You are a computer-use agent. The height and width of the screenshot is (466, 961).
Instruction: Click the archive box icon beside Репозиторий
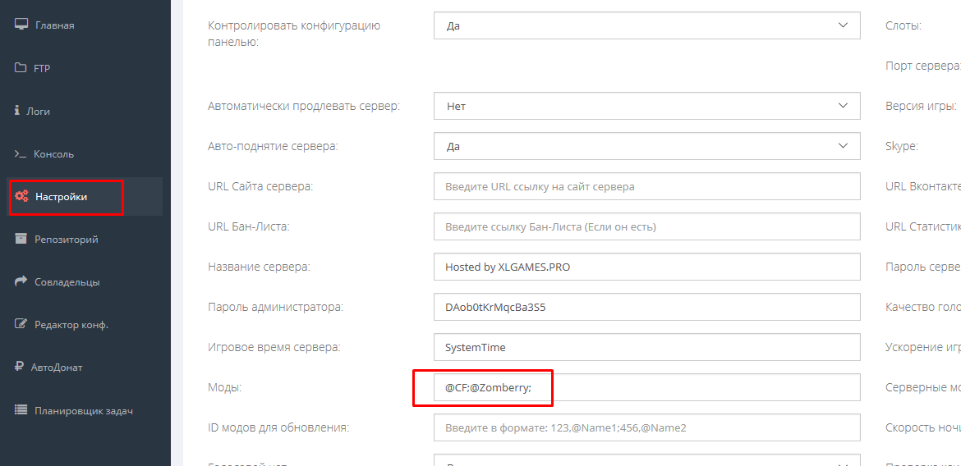[21, 239]
